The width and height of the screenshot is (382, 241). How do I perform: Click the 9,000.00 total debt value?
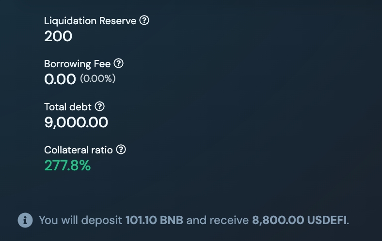(x=76, y=122)
